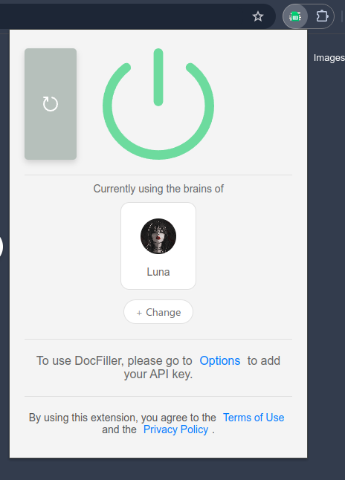Screen dimensions: 345x480
Task: Click the white circle at left edge
Action: [1, 247]
